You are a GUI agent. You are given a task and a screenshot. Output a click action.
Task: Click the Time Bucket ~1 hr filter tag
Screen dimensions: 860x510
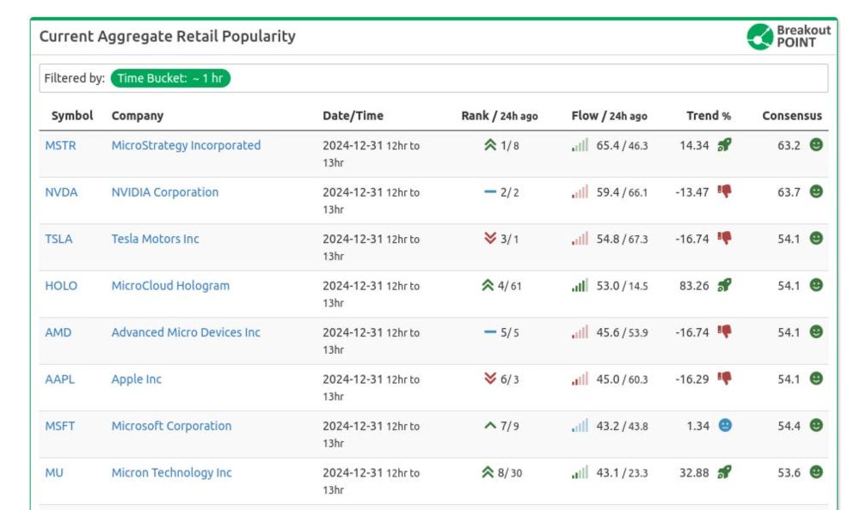(170, 78)
